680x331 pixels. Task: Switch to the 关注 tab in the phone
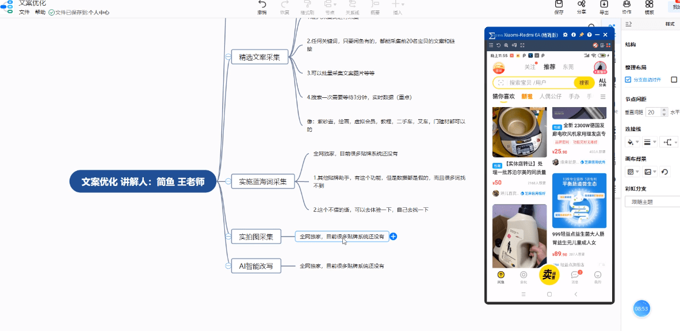pos(530,67)
